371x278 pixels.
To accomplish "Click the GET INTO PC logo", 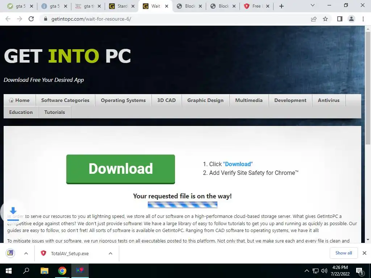I will click(67, 56).
